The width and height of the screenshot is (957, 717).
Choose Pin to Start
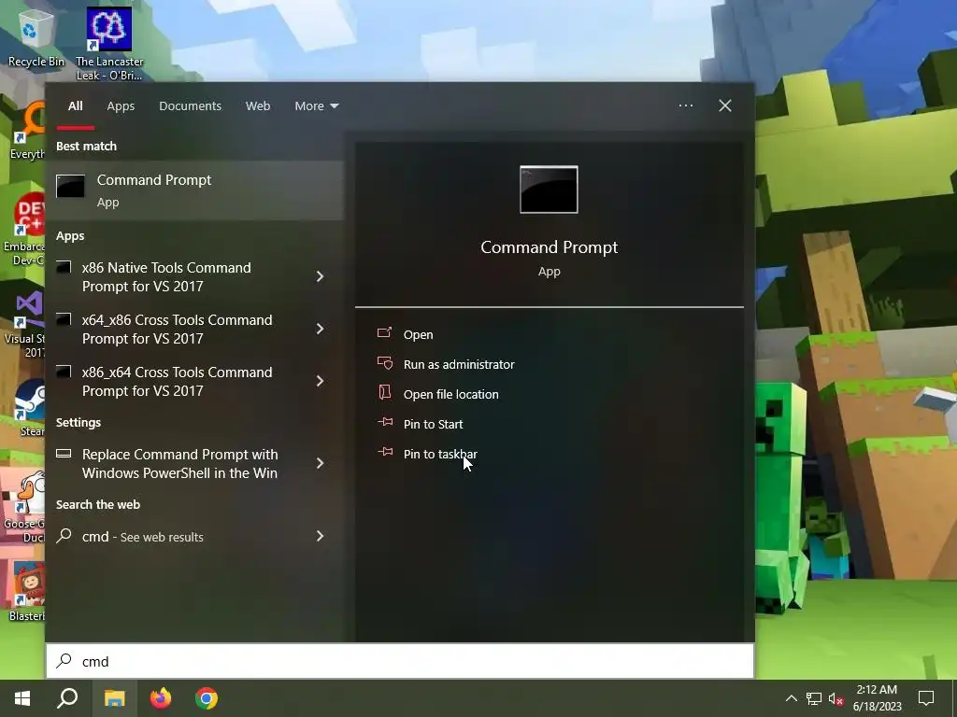433,425
